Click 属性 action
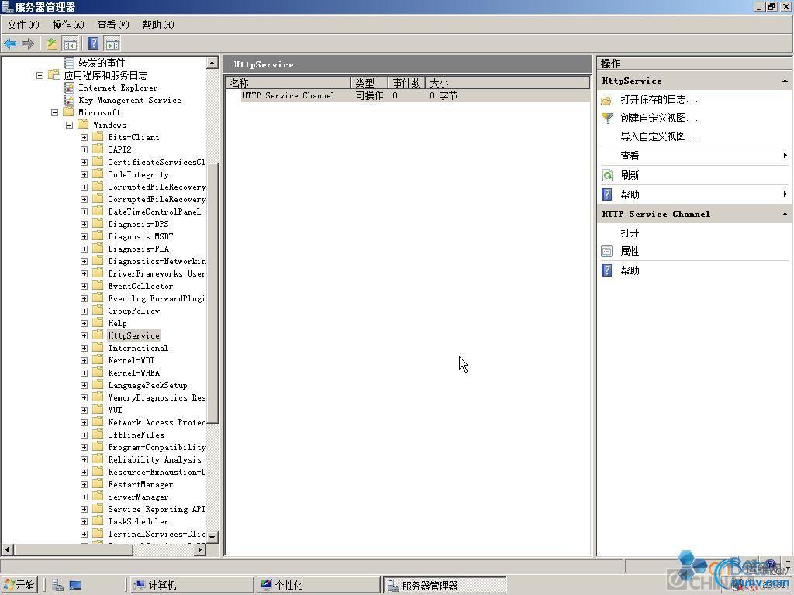 (x=630, y=252)
